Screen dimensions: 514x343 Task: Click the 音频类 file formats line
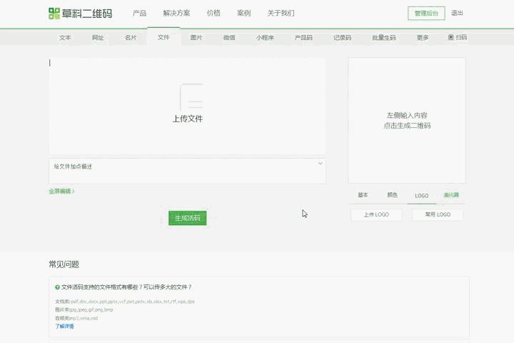(x=76, y=318)
